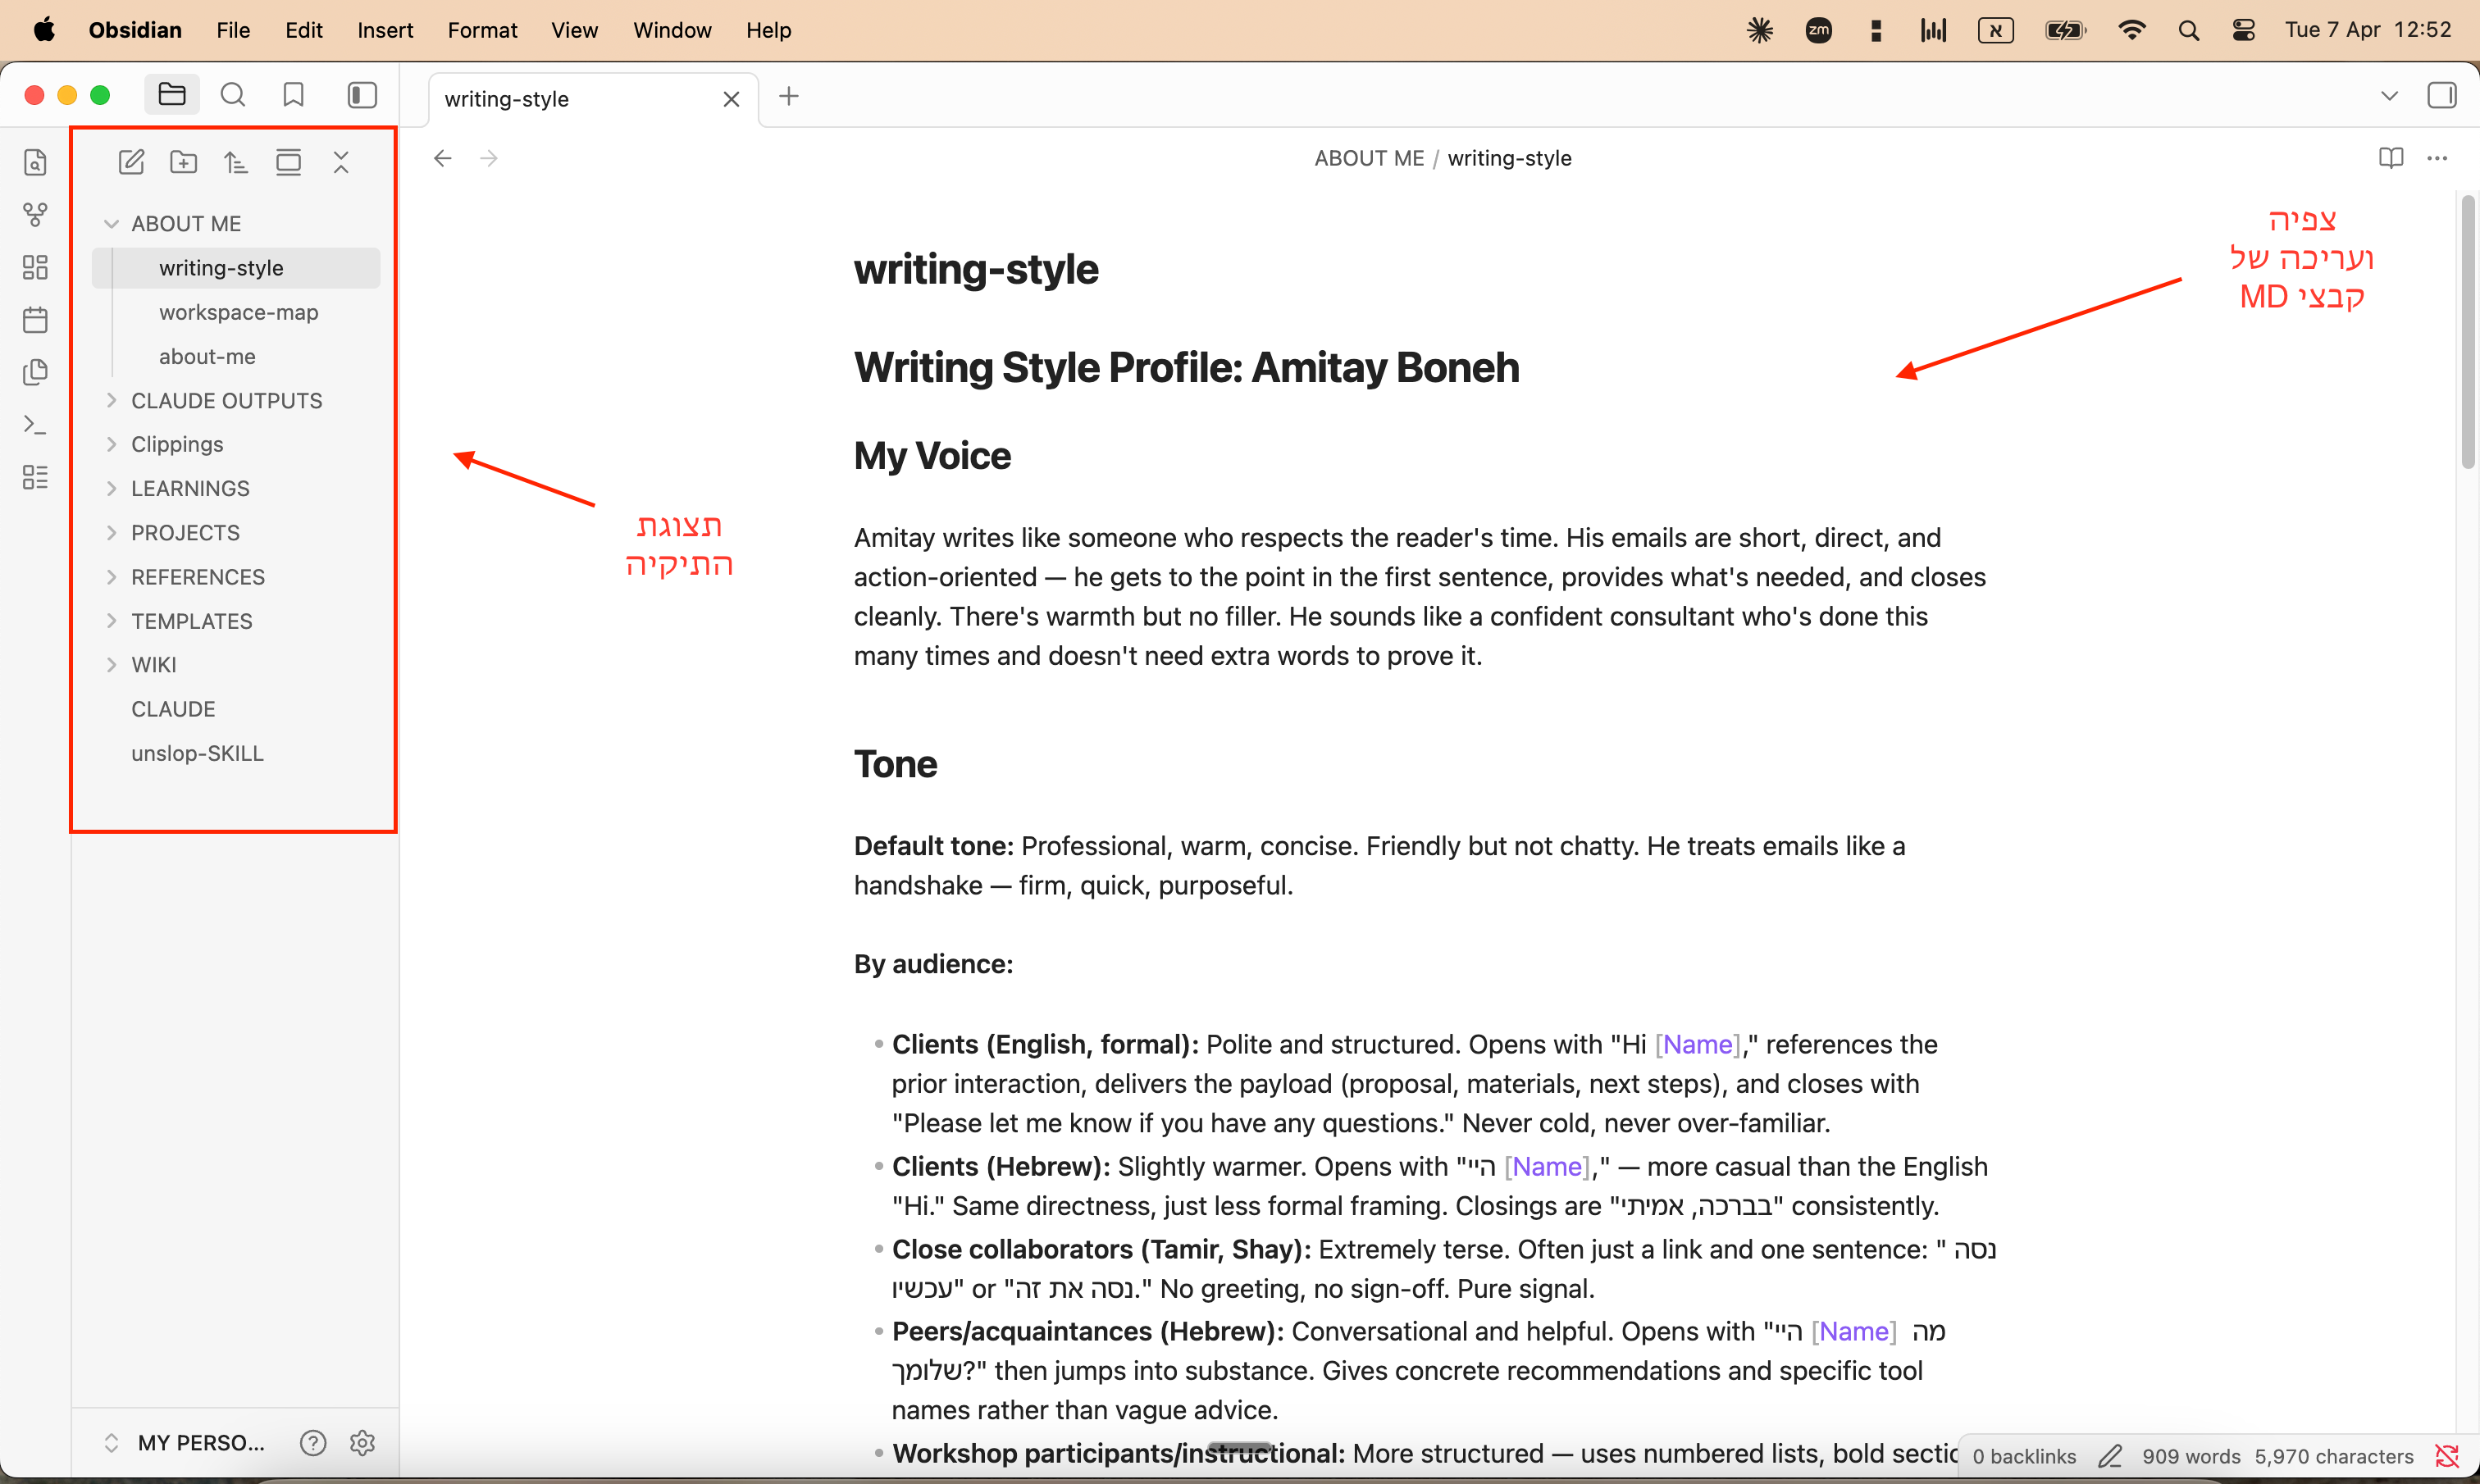Open the Format menu
This screenshot has width=2480, height=1484.
(x=482, y=30)
